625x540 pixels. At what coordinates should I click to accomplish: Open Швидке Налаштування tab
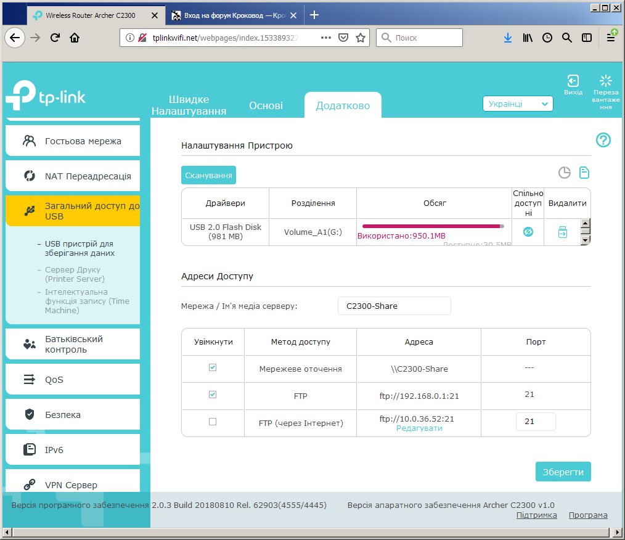click(189, 105)
